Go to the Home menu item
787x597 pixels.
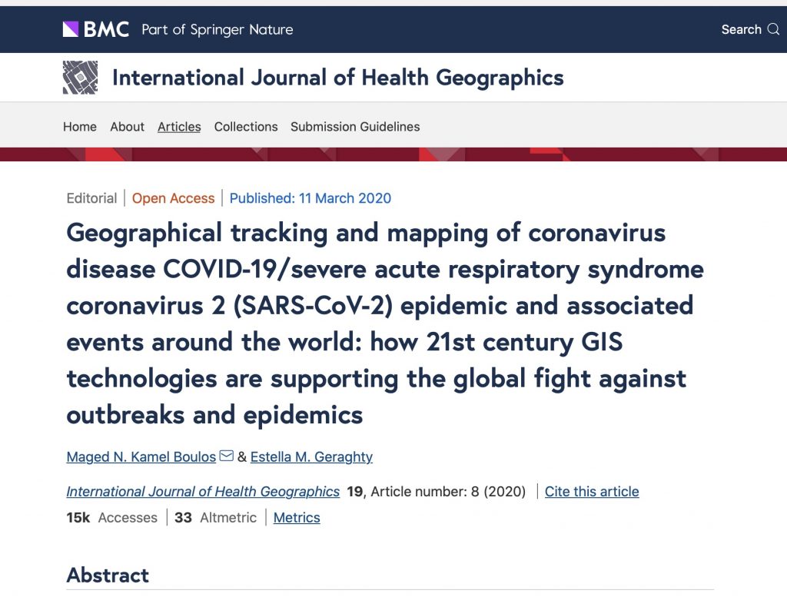(x=80, y=127)
